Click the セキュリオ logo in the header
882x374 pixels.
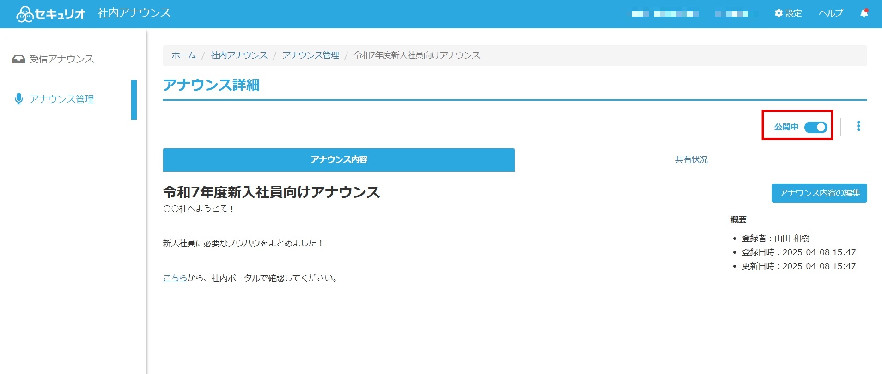tap(50, 14)
